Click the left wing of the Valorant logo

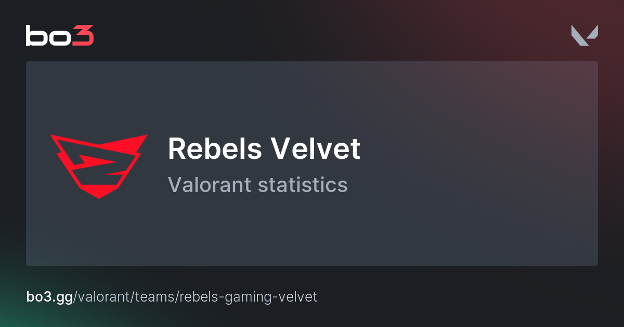tap(578, 36)
